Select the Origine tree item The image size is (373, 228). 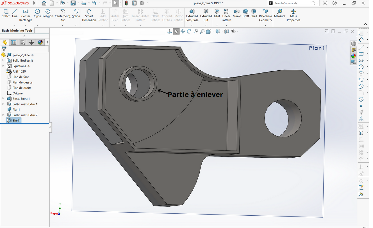[x=17, y=93]
